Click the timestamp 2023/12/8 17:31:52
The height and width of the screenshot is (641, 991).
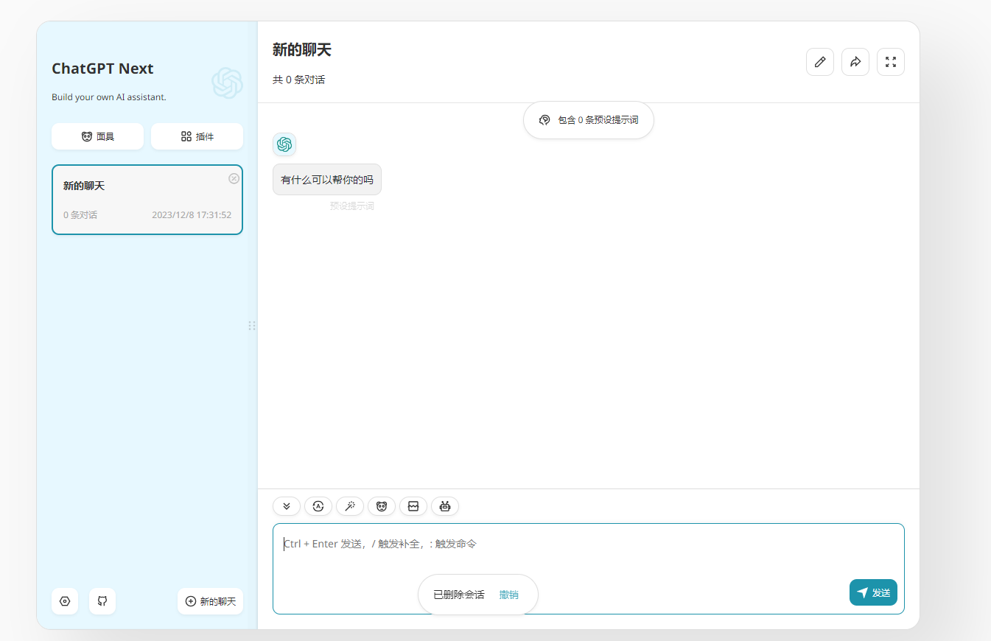(192, 215)
